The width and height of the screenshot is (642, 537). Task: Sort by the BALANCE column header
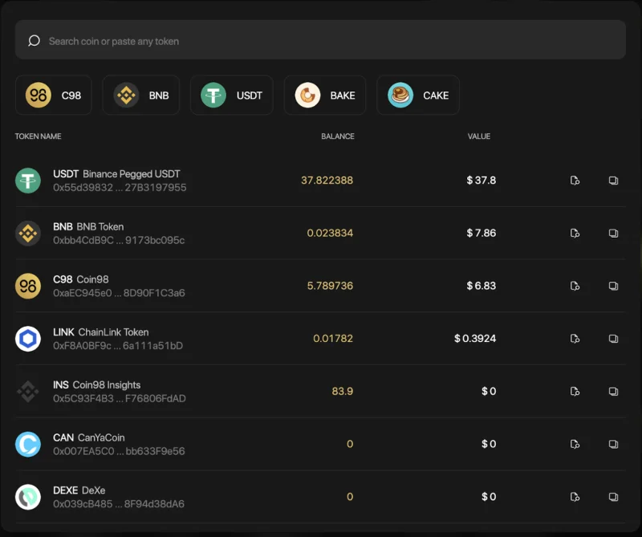click(337, 136)
